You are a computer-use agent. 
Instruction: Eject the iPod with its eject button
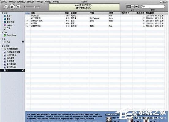23,42
